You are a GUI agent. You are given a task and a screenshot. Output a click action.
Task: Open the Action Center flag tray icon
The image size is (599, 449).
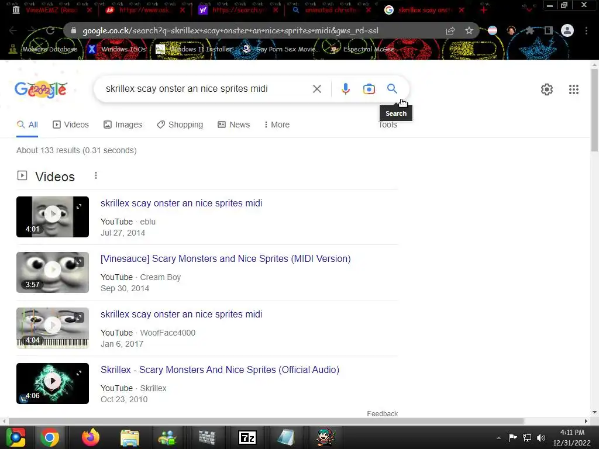[x=512, y=437]
